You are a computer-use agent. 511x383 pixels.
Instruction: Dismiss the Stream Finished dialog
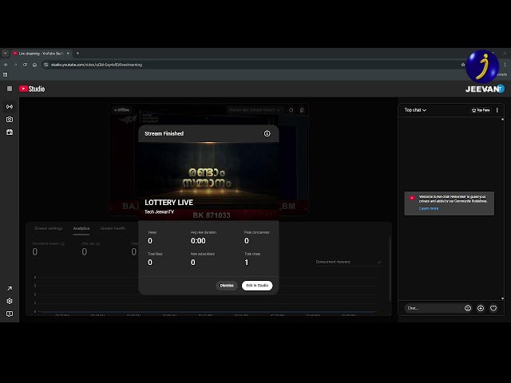tap(227, 286)
